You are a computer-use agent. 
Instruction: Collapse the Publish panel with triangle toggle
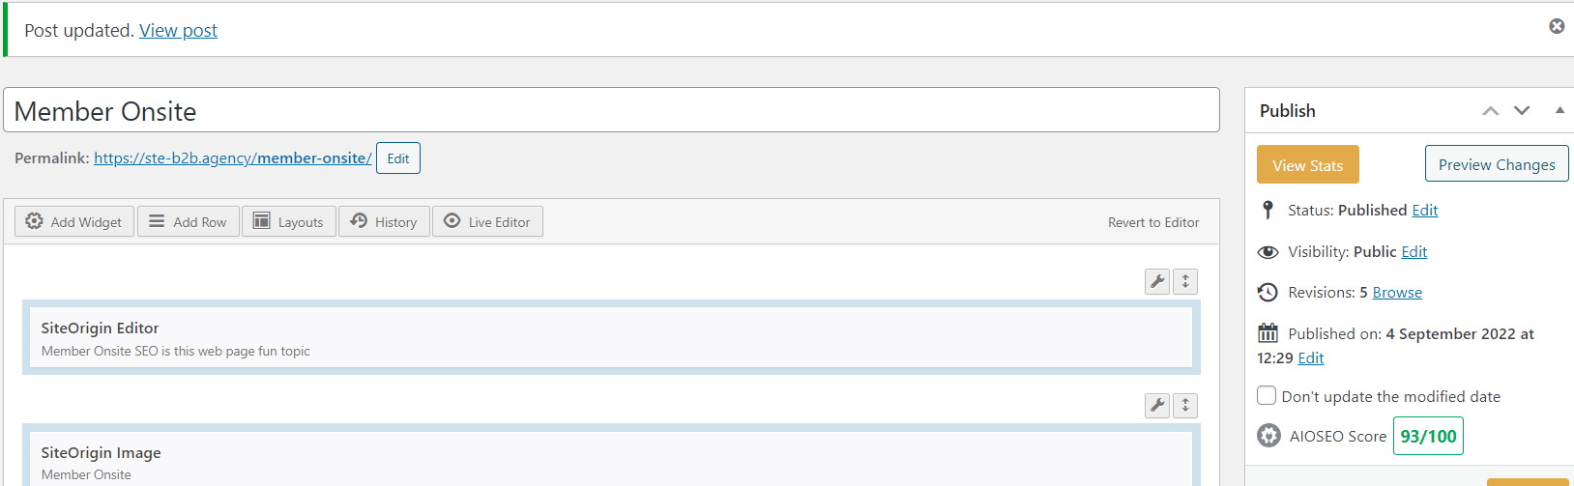(1559, 111)
